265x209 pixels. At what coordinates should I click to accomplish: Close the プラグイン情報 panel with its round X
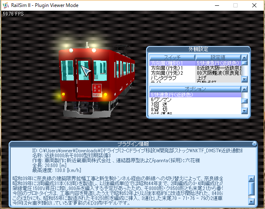coord(254,144)
